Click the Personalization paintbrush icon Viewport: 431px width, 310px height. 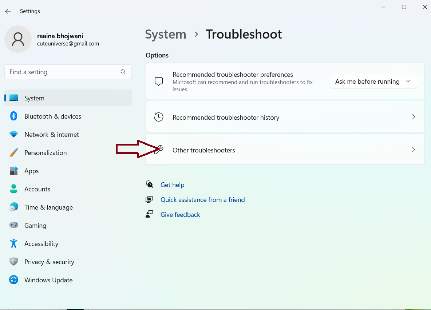point(13,153)
